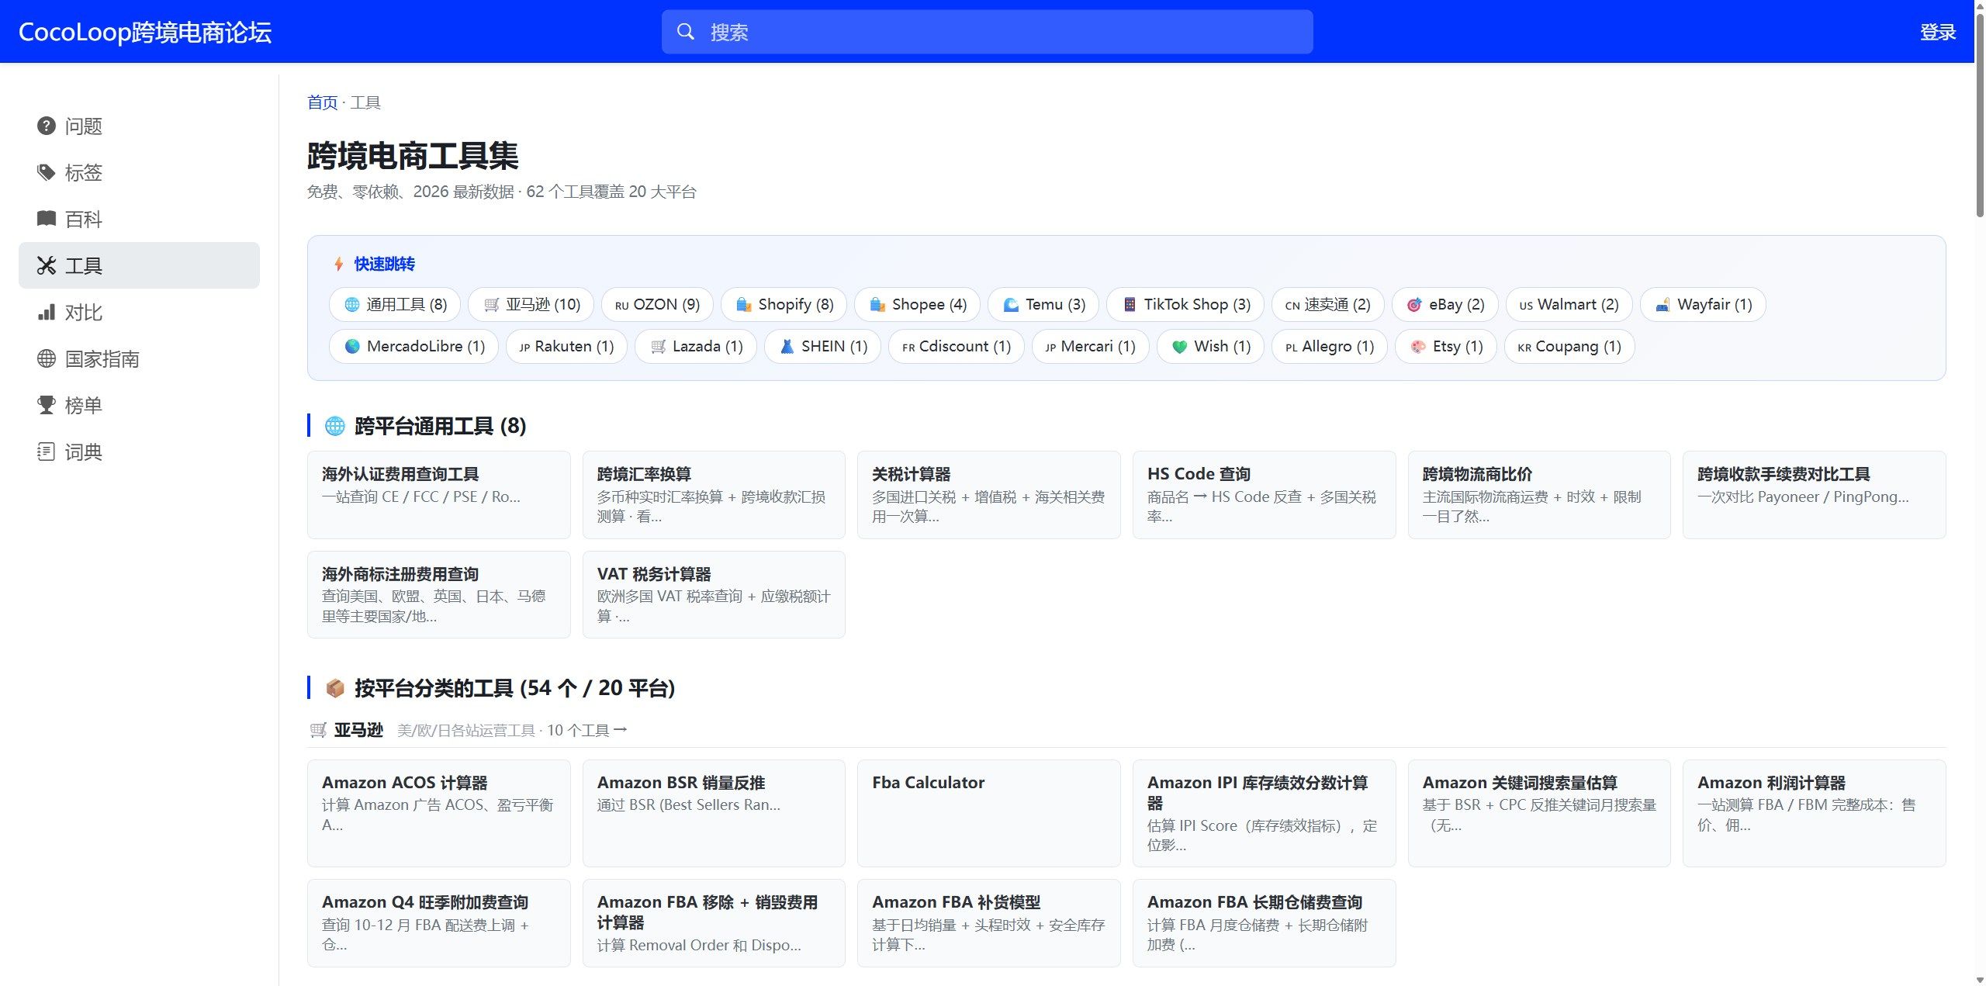Open the Amazon 利润计算器 card
Screen dimensions: 1986x986
click(x=1815, y=813)
